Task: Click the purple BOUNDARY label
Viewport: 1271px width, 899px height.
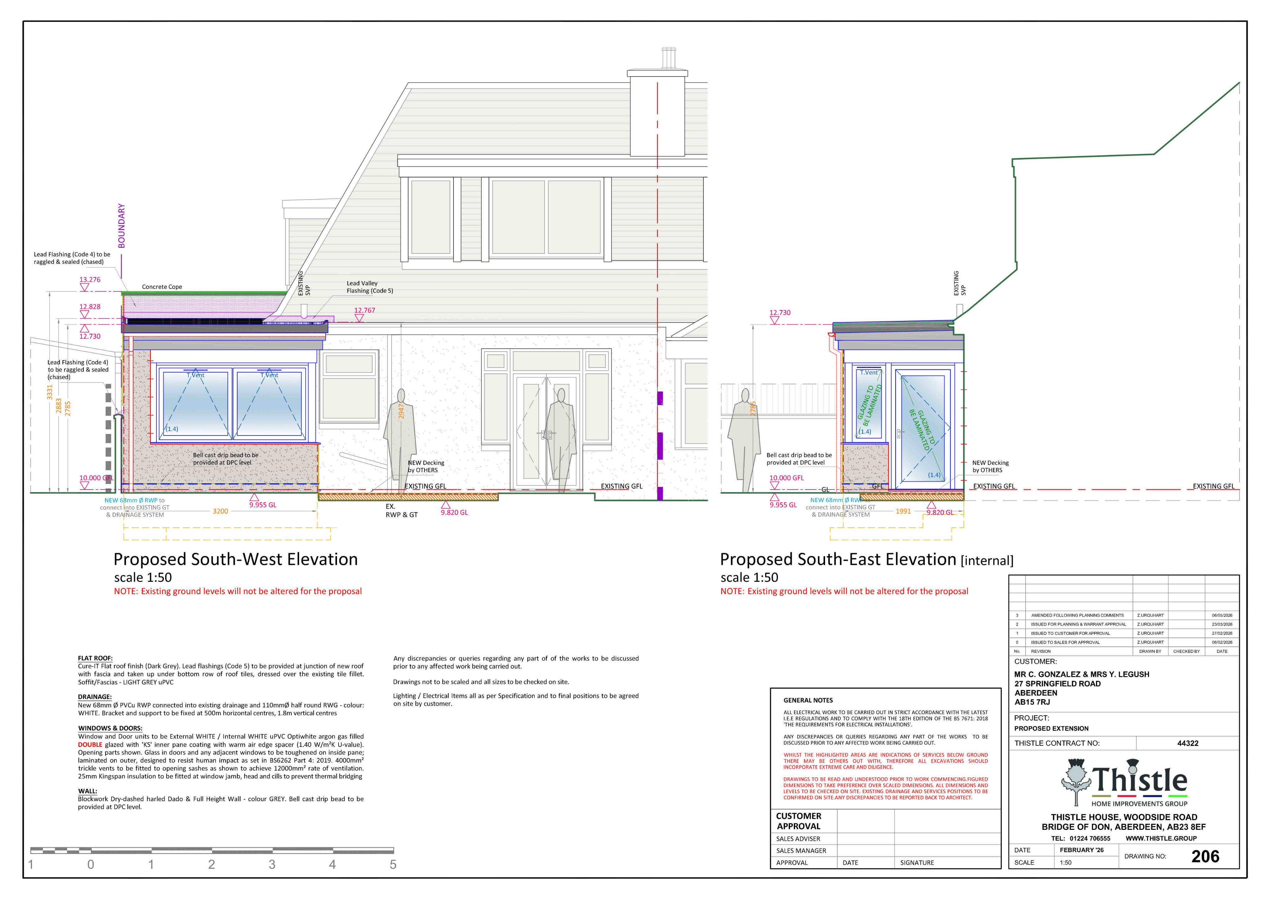Action: tap(122, 225)
